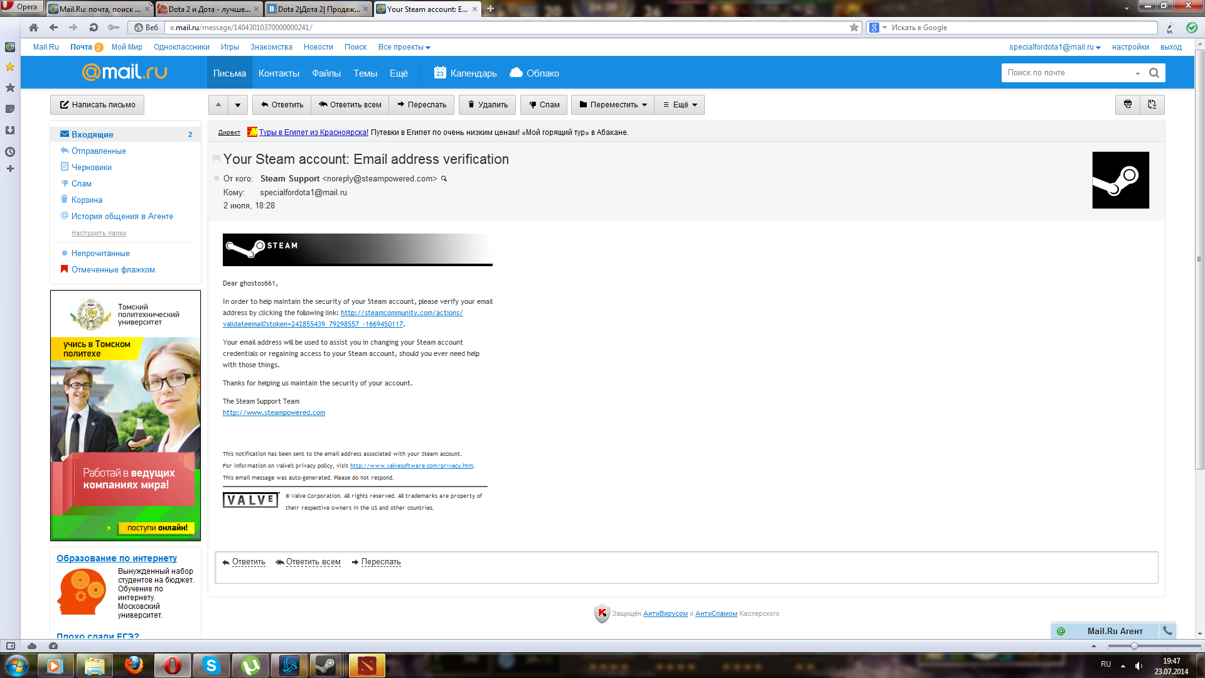1205x678 pixels.
Task: Click the Удалить button
Action: [x=488, y=105]
